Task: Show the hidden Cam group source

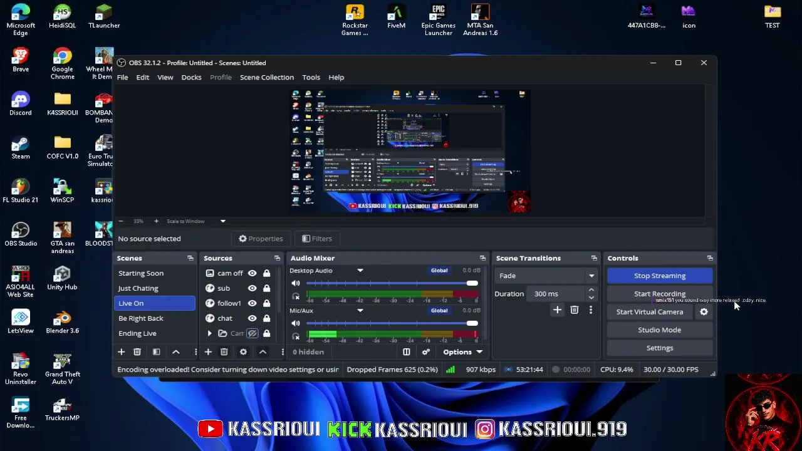Action: 252,333
